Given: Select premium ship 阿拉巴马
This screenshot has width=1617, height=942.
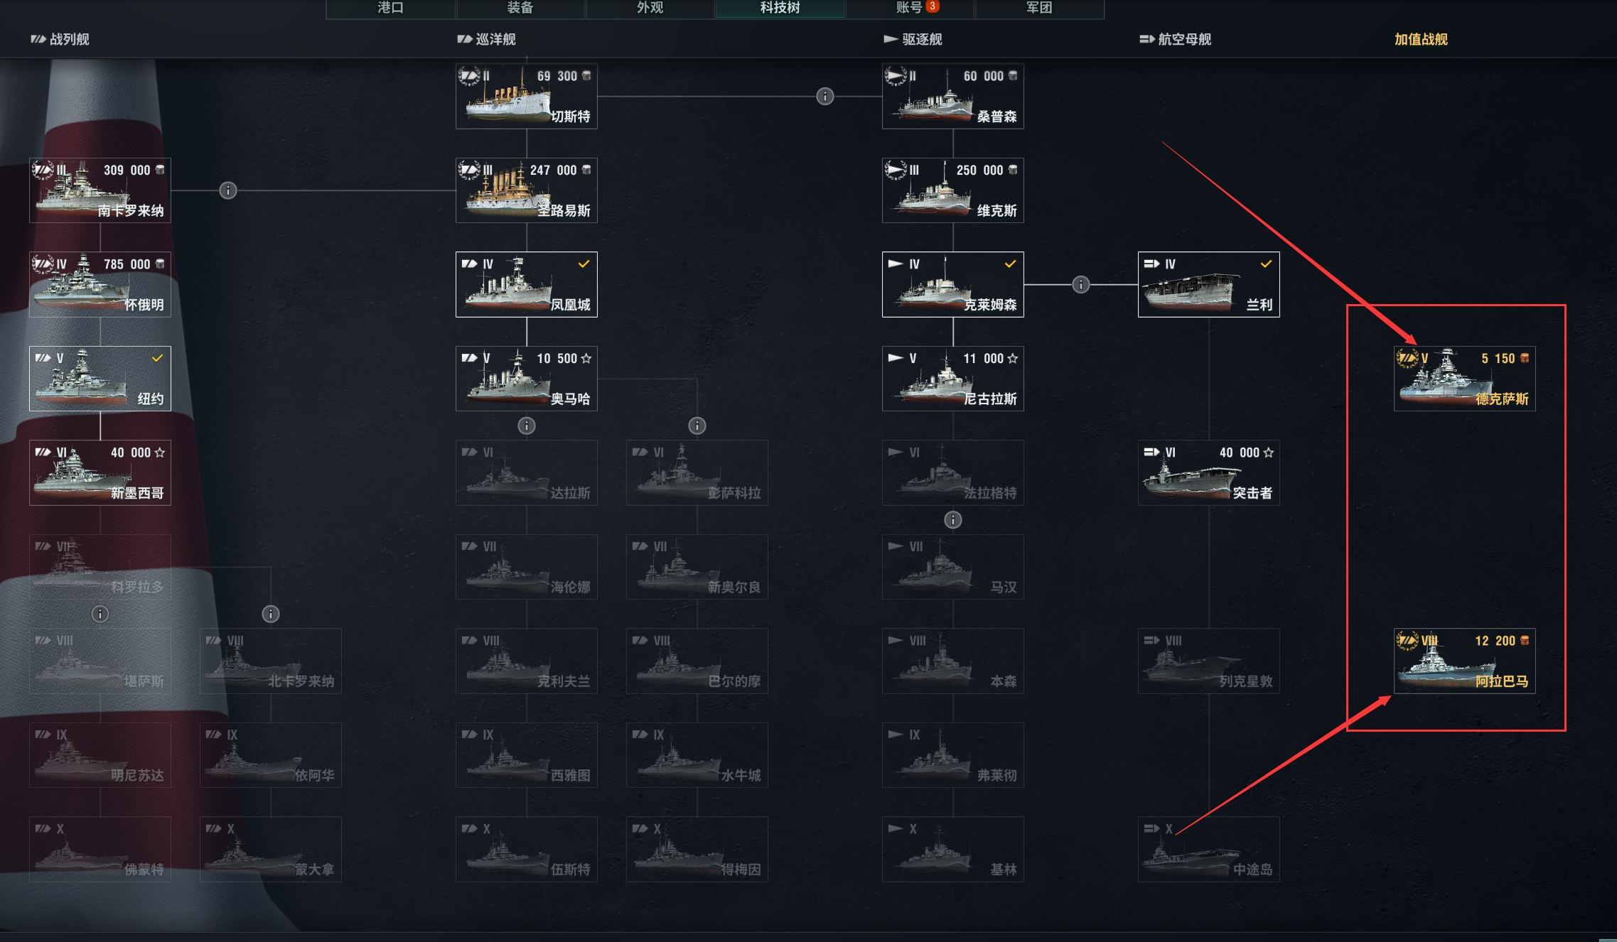Looking at the screenshot, I should click(x=1464, y=661).
